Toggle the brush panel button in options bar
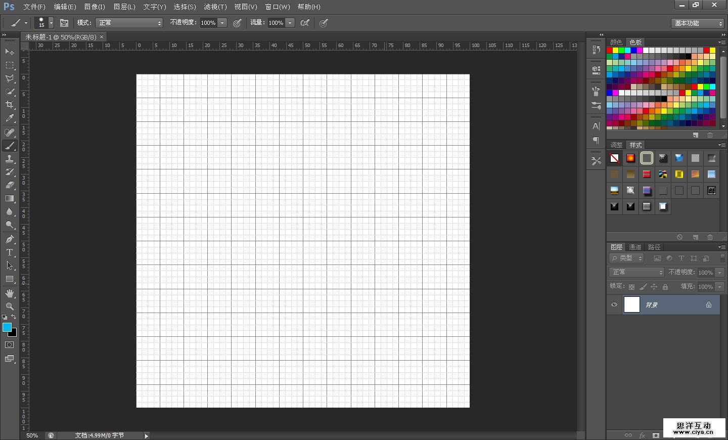This screenshot has width=728, height=440. point(64,23)
